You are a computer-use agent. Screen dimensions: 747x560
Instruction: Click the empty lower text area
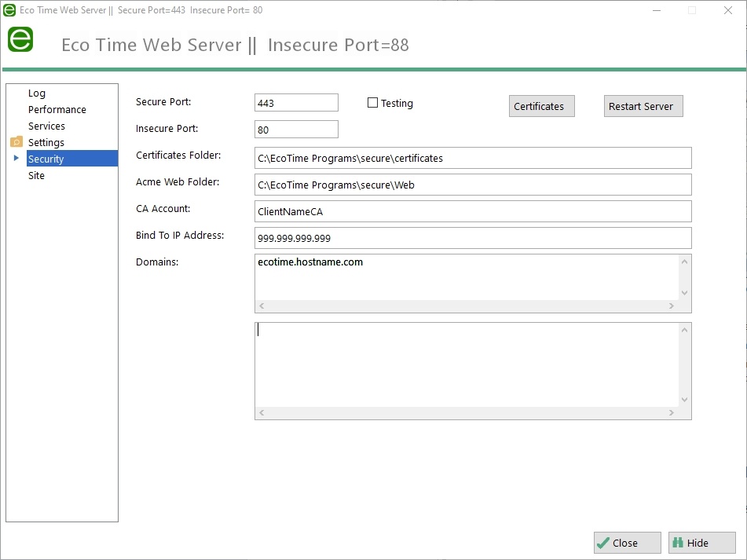[x=467, y=364]
